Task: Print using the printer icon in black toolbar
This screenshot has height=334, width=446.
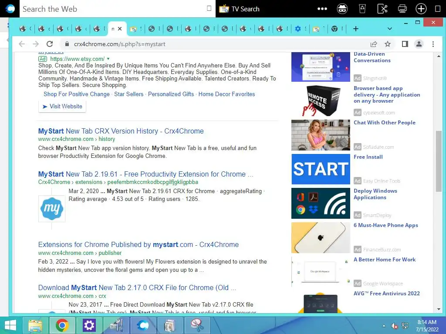Action: coord(402,9)
